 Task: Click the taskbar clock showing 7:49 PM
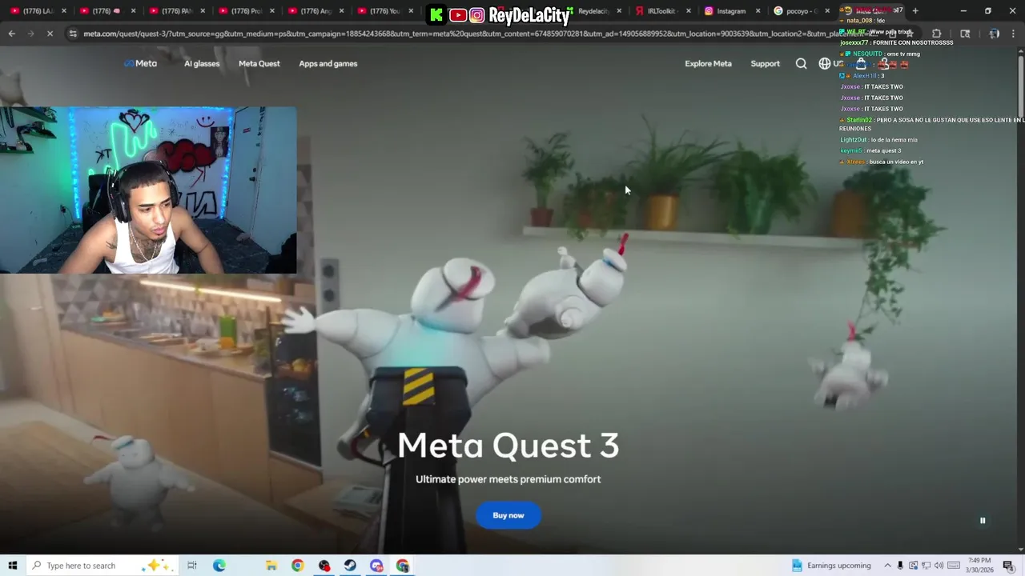coord(979,566)
